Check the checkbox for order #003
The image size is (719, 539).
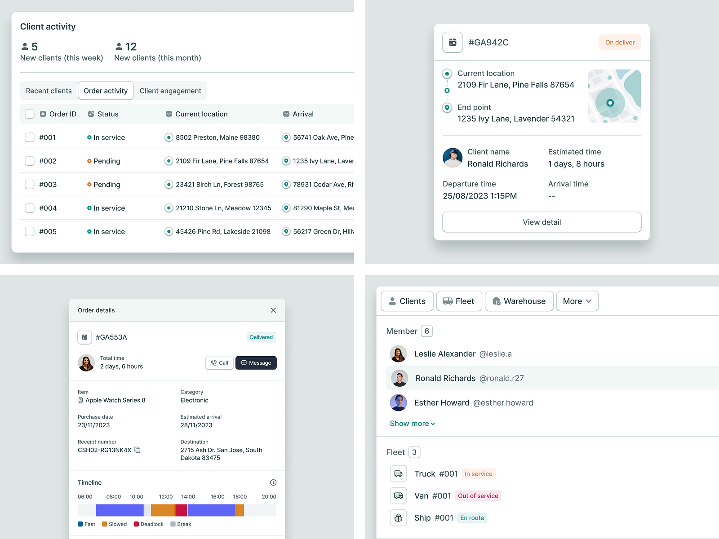point(30,184)
